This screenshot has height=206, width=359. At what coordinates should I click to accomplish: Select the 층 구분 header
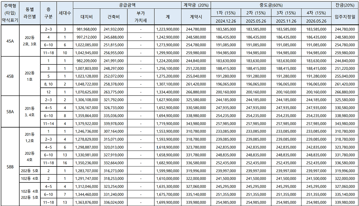click(x=48, y=13)
